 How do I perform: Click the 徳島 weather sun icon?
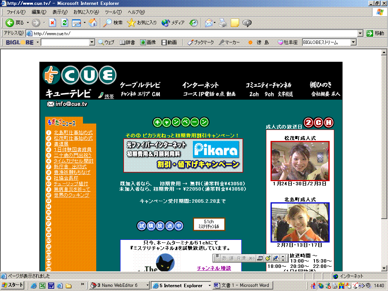(x=250, y=42)
